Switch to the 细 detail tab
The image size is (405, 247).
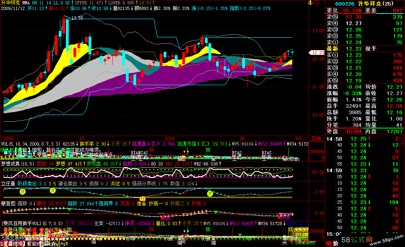click(328, 243)
